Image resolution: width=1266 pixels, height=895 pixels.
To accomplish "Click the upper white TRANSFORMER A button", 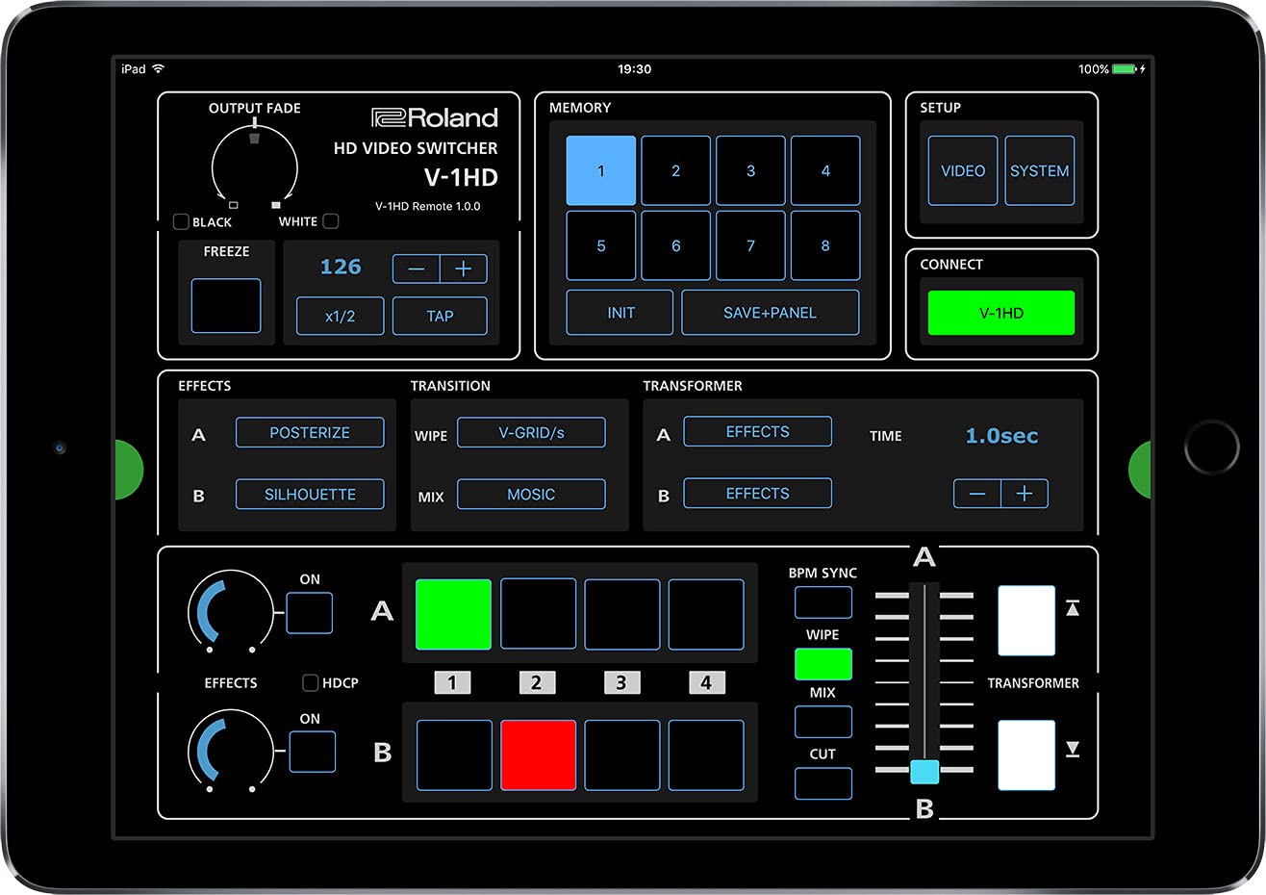I will coord(1026,621).
